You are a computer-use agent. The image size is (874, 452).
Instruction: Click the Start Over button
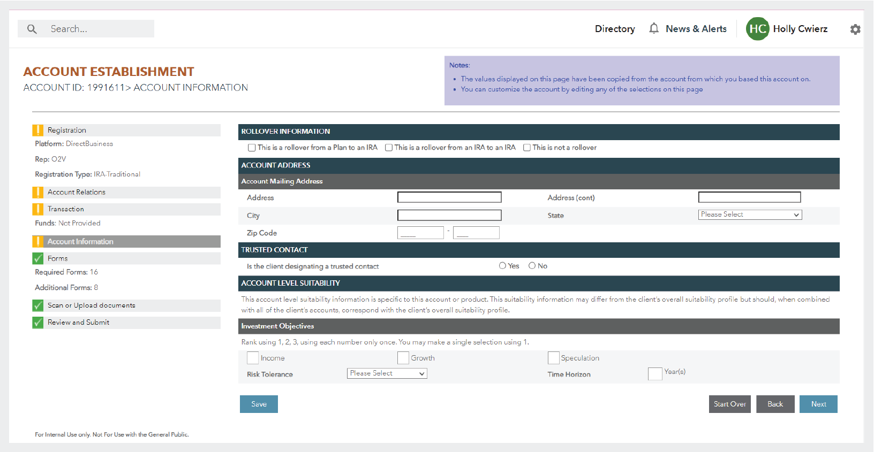tap(729, 404)
